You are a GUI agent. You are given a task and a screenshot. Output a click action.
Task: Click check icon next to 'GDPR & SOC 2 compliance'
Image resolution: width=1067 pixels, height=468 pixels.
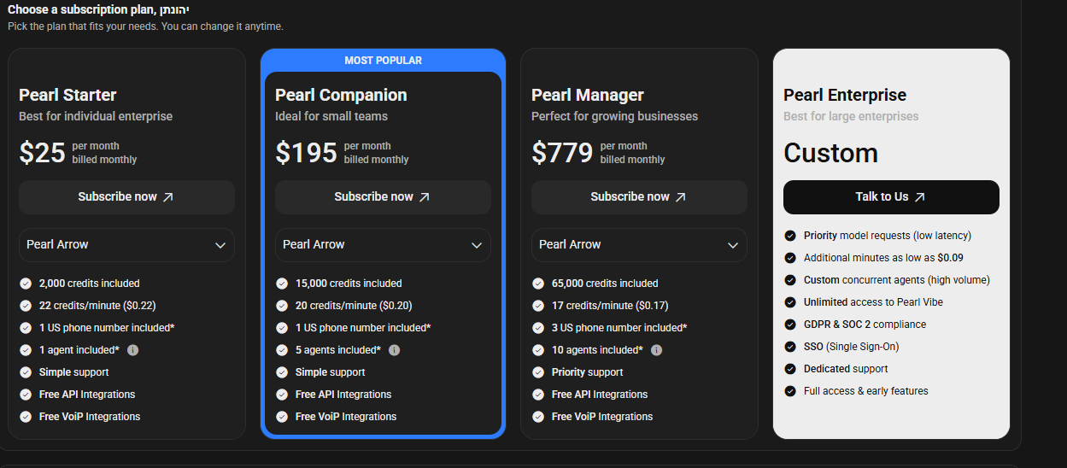click(x=790, y=325)
